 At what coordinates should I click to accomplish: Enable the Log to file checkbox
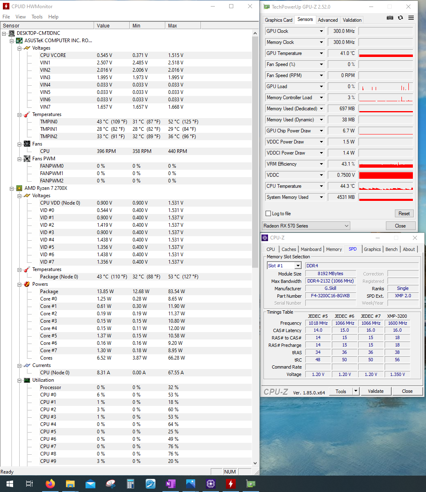point(268,214)
